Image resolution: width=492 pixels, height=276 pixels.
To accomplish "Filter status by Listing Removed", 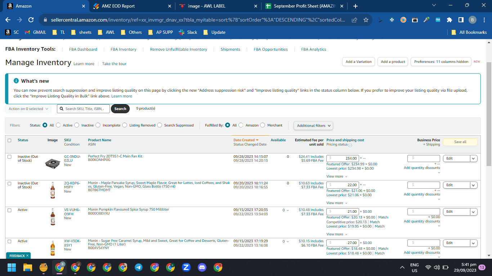I will coord(125,125).
